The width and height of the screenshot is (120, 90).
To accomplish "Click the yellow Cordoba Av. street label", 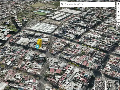I will pyautogui.click(x=74, y=64).
